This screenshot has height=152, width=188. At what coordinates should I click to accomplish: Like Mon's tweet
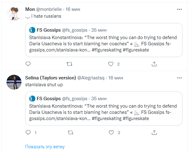pos(111,64)
